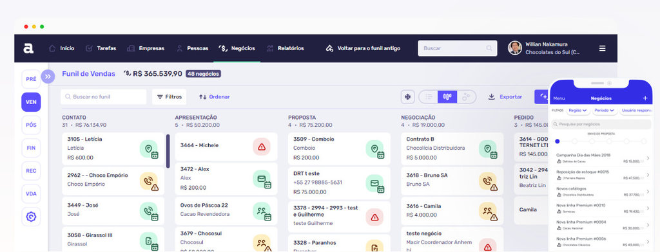This screenshot has width=660, height=252.
Task: Switch to the kanban board view toggle
Action: [447, 97]
